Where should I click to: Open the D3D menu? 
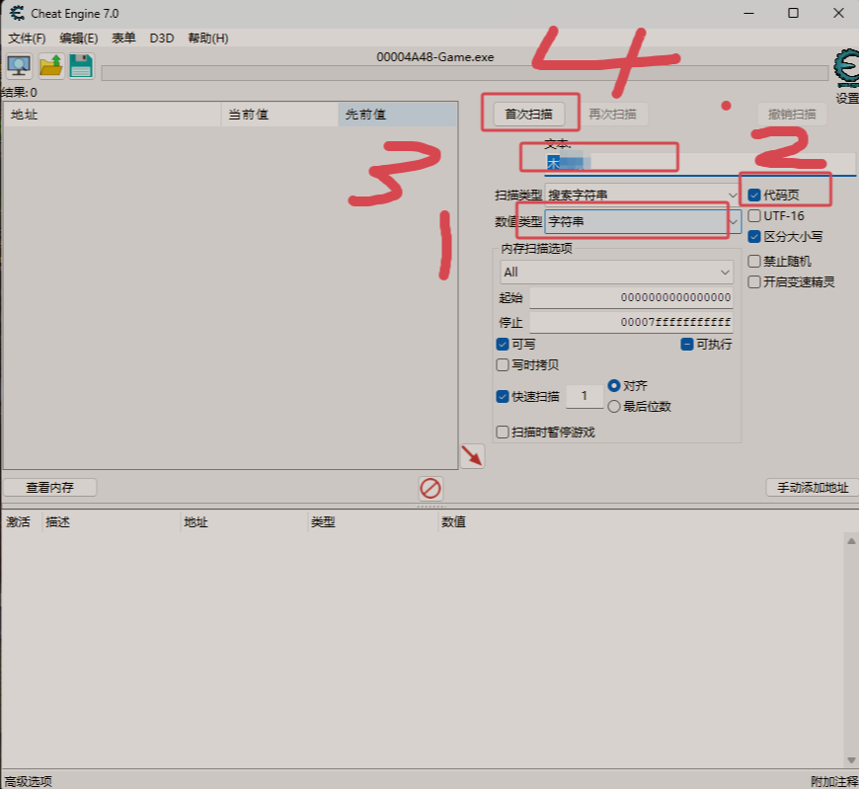[162, 39]
